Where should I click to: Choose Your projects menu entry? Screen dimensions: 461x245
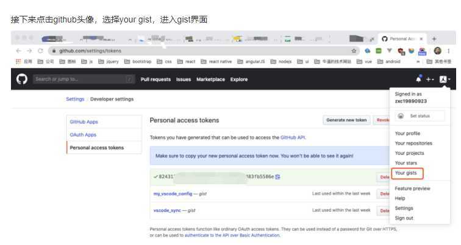[x=409, y=153]
